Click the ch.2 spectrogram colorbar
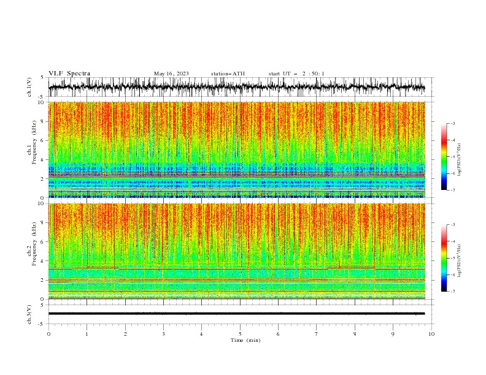Screen dimensions: 486x375 coord(444,258)
